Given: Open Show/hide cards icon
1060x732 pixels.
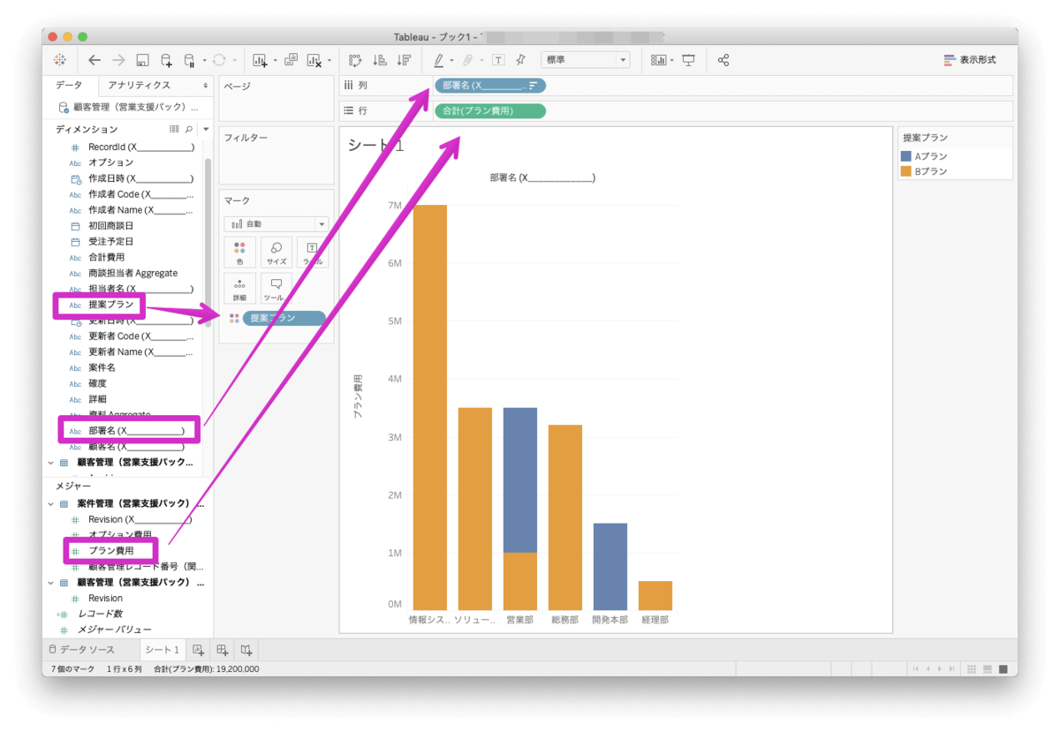Looking at the screenshot, I should (659, 60).
